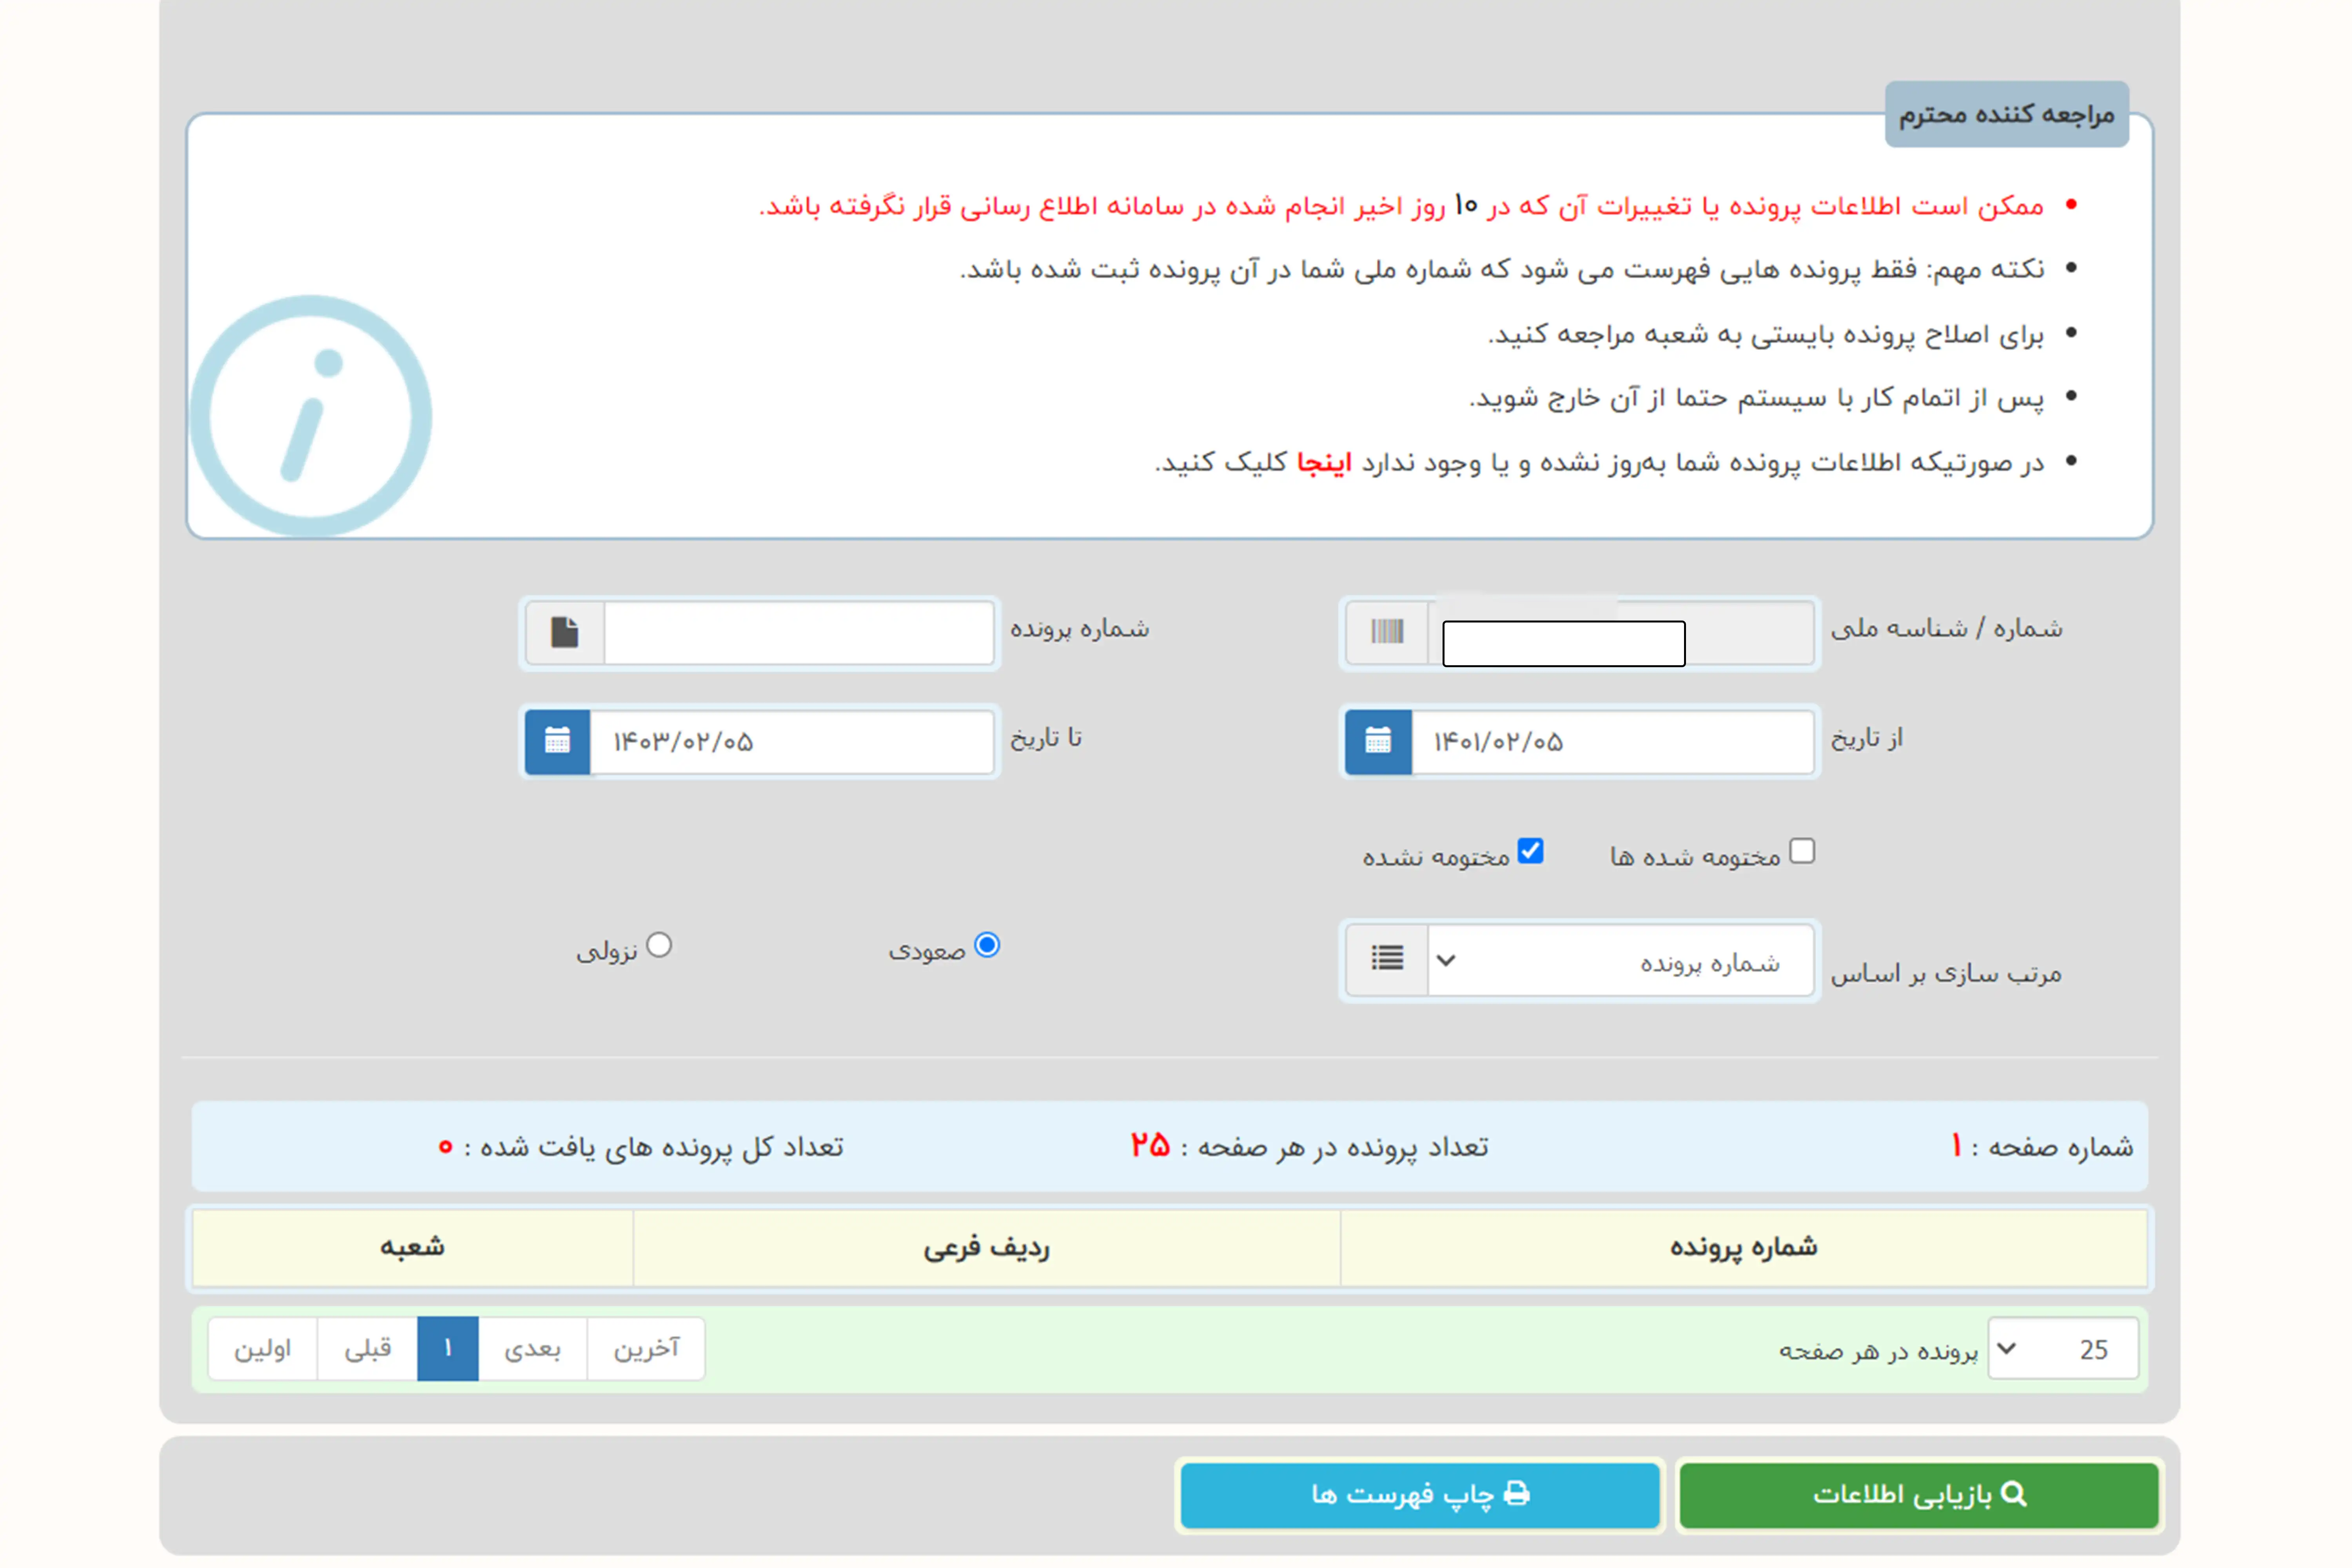
Task: Open the مرتب سازی بر اساس dropdown
Action: tap(1620, 960)
